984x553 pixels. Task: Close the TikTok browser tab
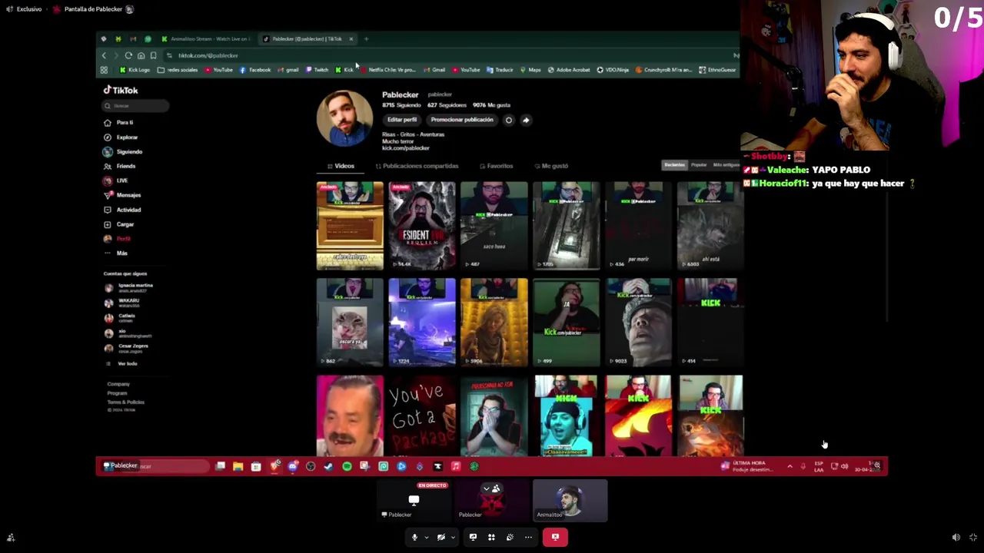351,39
